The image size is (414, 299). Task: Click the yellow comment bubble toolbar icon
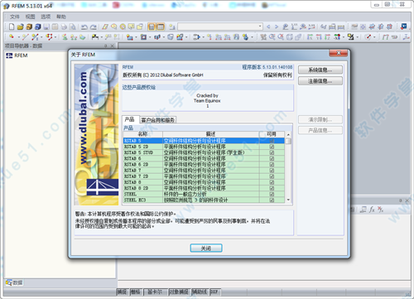click(131, 27)
